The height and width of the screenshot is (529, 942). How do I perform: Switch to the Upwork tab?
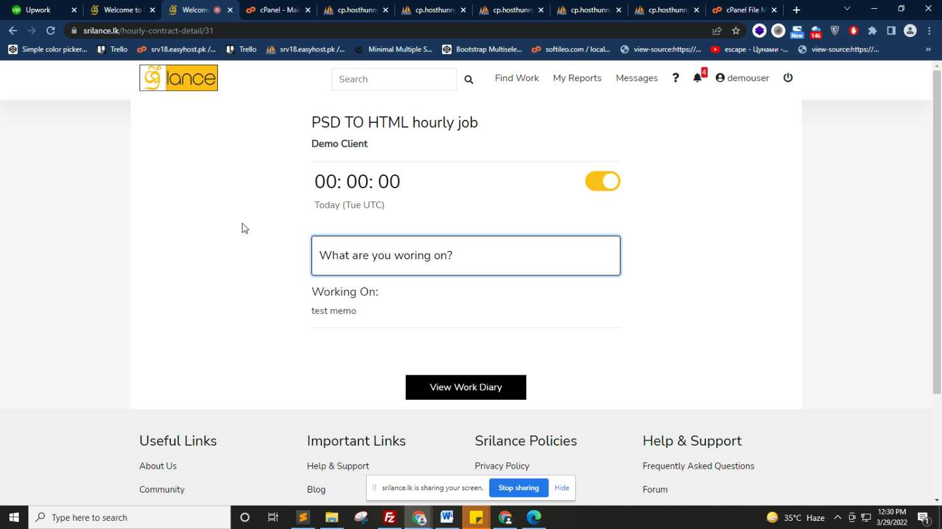[38, 10]
